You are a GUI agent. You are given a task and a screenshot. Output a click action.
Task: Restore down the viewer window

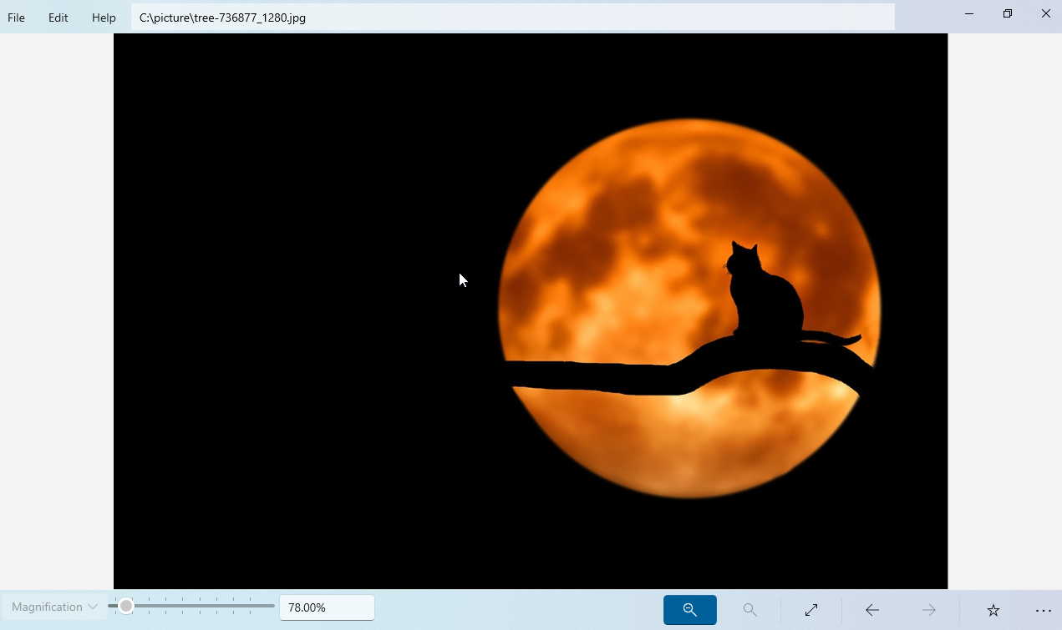click(1008, 14)
